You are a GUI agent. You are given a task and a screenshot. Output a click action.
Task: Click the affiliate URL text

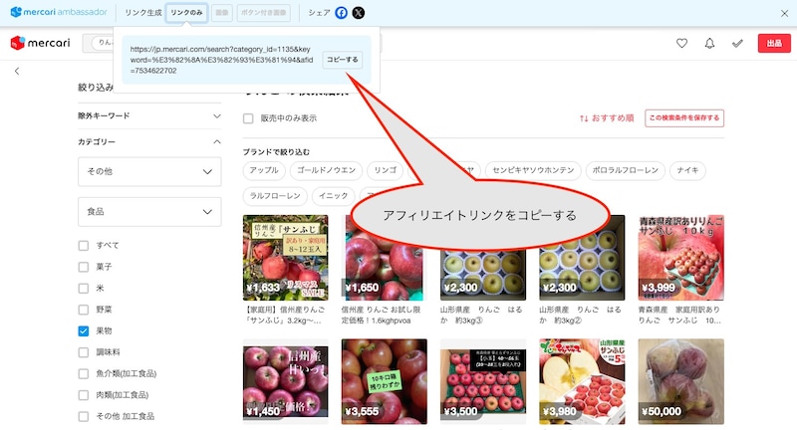[221, 60]
